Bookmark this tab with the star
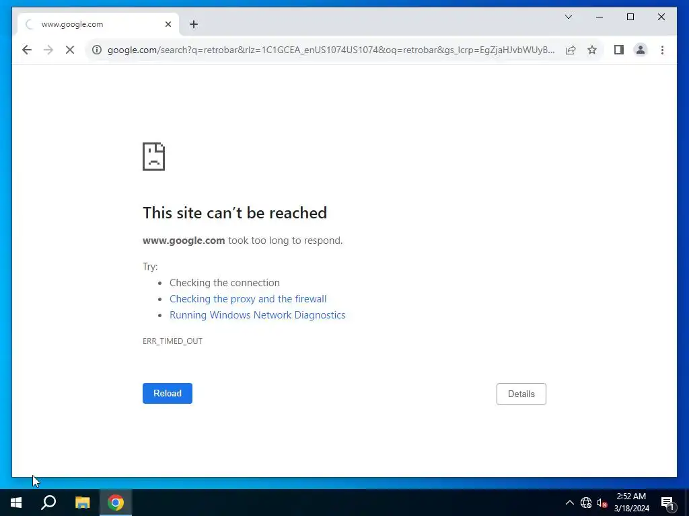Screen dimensions: 689x516 pyautogui.click(x=592, y=50)
